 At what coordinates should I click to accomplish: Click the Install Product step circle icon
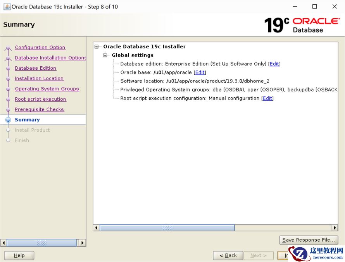click(8, 130)
